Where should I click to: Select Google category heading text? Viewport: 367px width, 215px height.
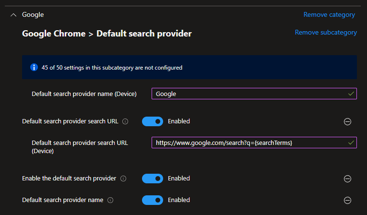33,14
